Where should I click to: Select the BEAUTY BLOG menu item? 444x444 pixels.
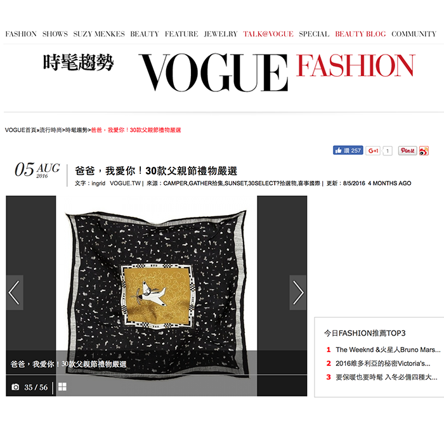click(360, 34)
